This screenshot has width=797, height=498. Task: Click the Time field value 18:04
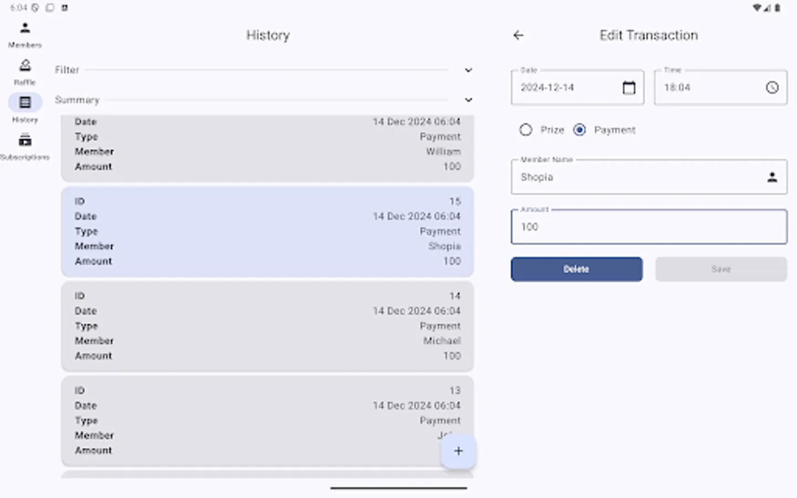677,87
